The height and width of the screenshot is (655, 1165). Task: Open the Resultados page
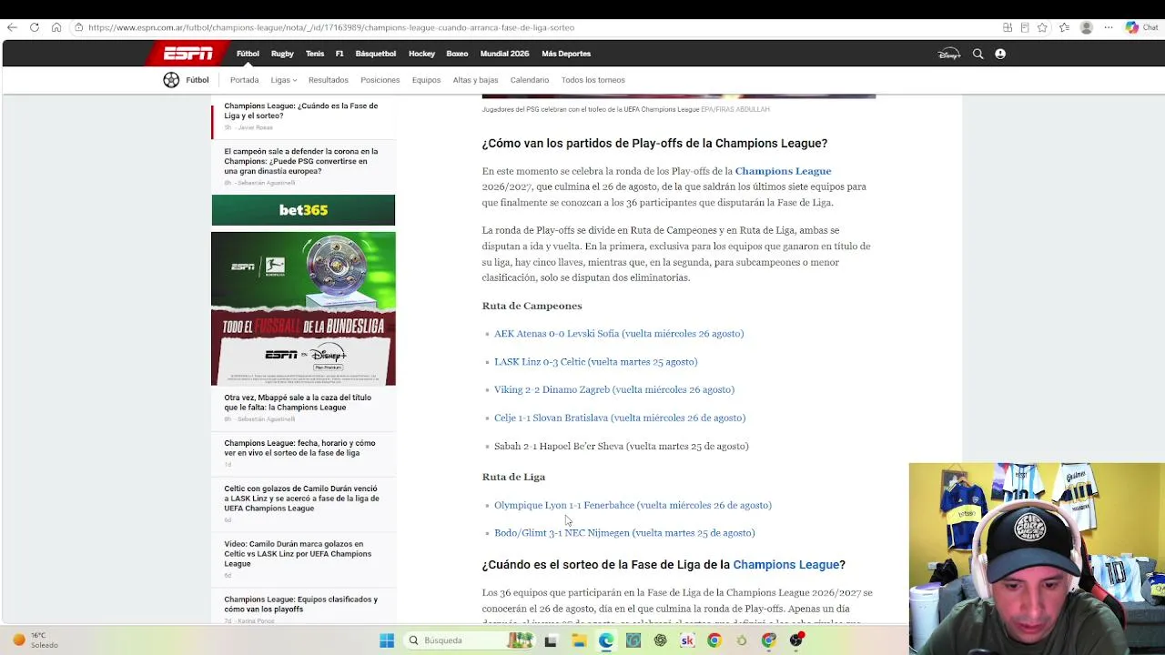click(328, 80)
